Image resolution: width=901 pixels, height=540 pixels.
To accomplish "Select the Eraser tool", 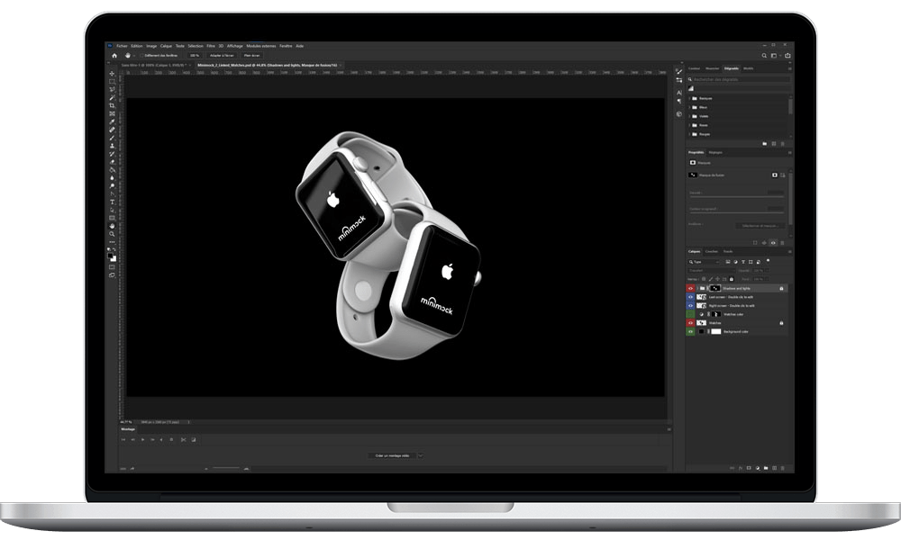I will pos(112,162).
